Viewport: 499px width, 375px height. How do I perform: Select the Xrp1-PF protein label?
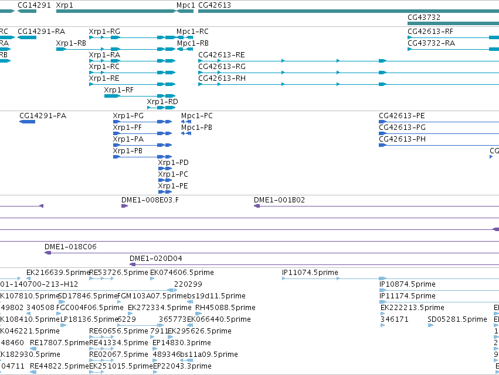[127, 128]
